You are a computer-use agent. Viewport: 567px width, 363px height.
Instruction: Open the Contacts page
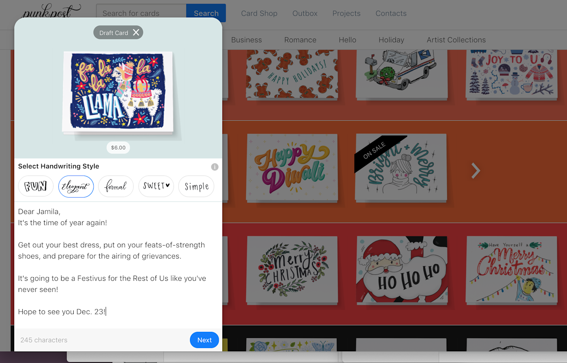tap(391, 13)
